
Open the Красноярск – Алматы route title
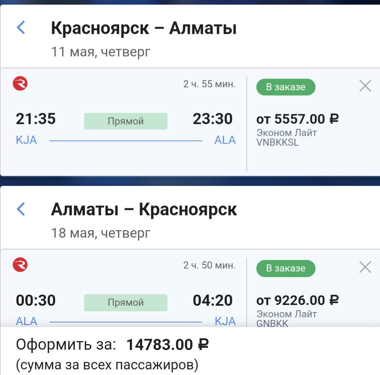coord(144,28)
